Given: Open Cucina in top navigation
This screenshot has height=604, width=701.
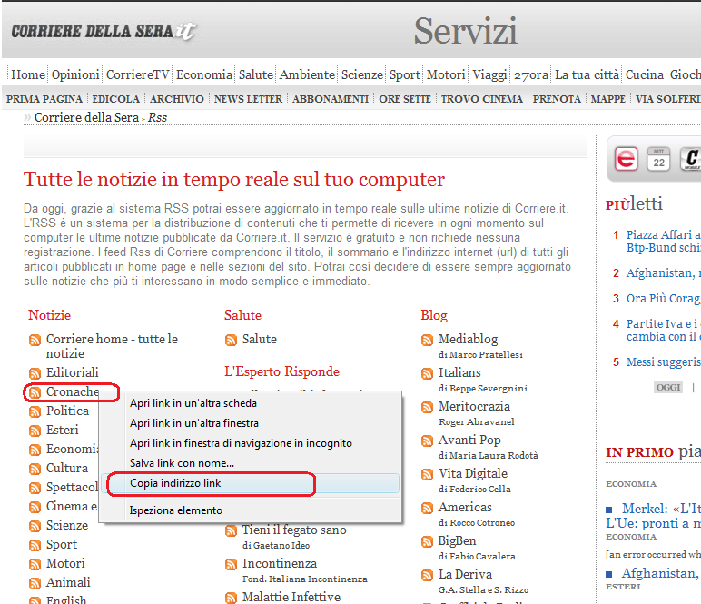Looking at the screenshot, I should (x=644, y=74).
